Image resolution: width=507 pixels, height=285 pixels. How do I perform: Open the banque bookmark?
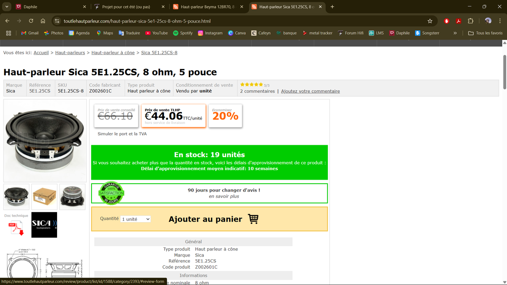coord(286,33)
